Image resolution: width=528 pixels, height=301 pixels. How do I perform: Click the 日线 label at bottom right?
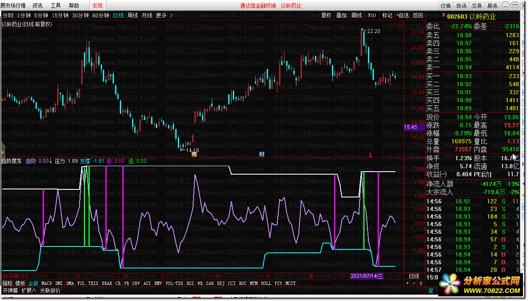[414, 276]
